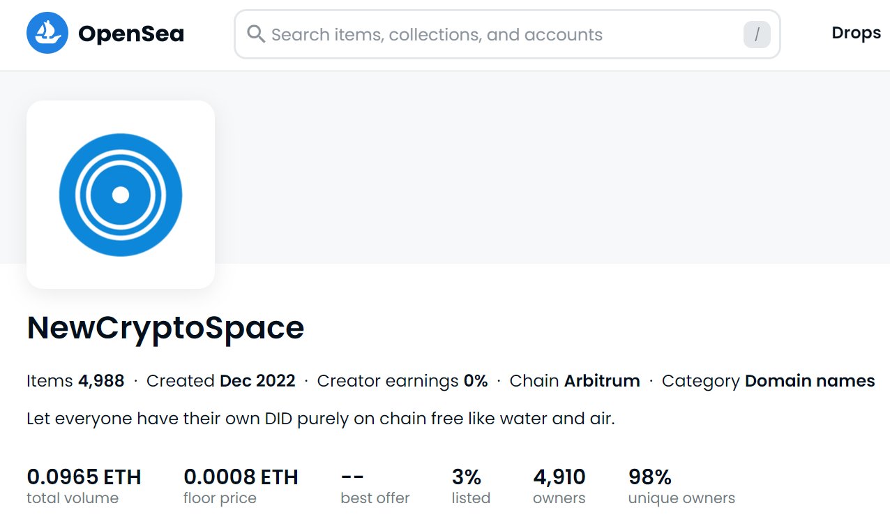The width and height of the screenshot is (890, 531).
Task: Click the collection description text
Action: click(x=321, y=419)
